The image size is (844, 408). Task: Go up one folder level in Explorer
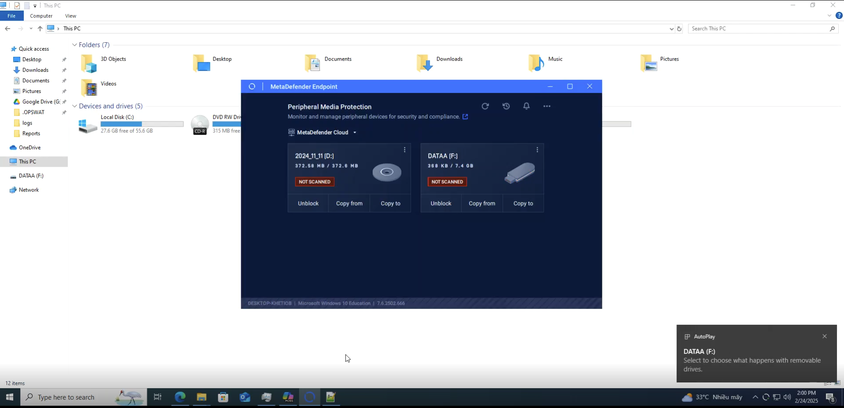[x=40, y=29]
